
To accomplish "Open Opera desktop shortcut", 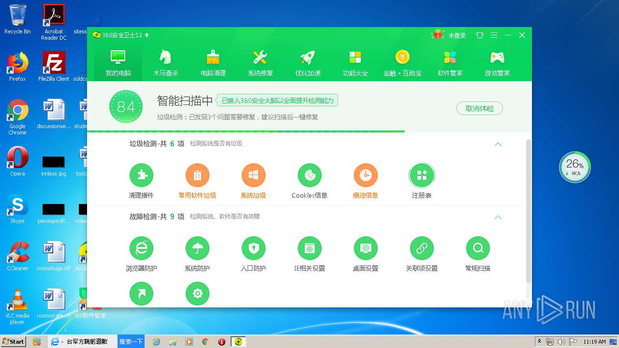I will pos(17,161).
